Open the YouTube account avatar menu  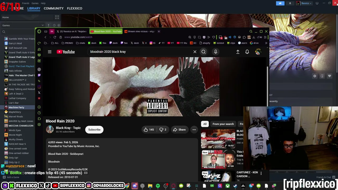point(258,52)
